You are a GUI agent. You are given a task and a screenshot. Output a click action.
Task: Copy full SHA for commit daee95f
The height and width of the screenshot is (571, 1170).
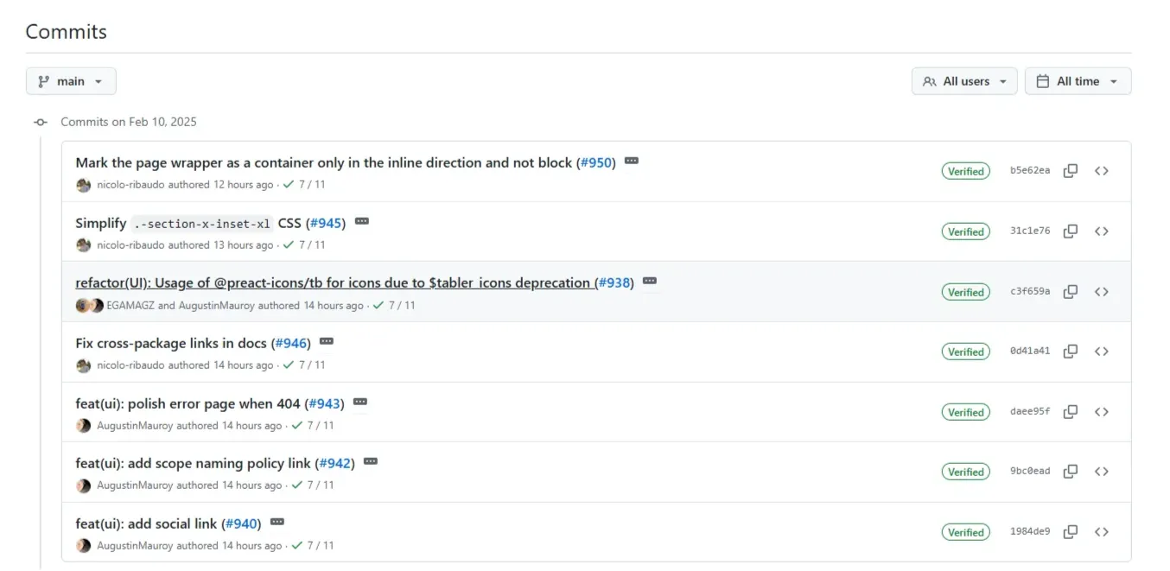point(1070,412)
